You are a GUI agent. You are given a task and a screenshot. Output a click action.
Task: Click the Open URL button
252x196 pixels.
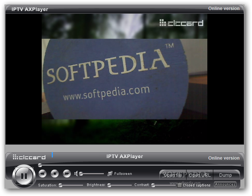click(200, 175)
